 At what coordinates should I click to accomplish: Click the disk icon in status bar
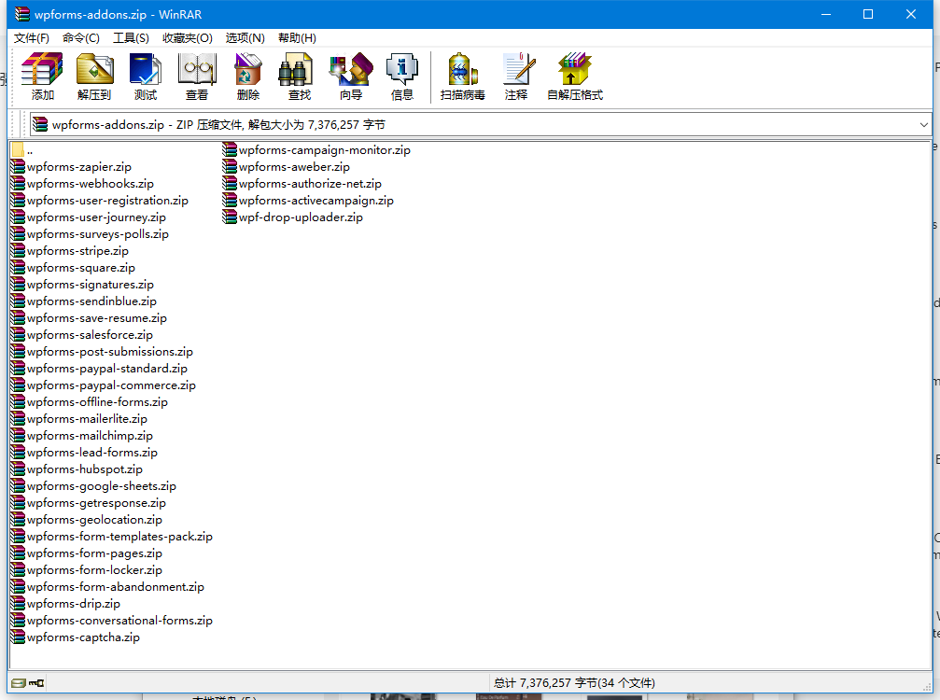(18, 682)
